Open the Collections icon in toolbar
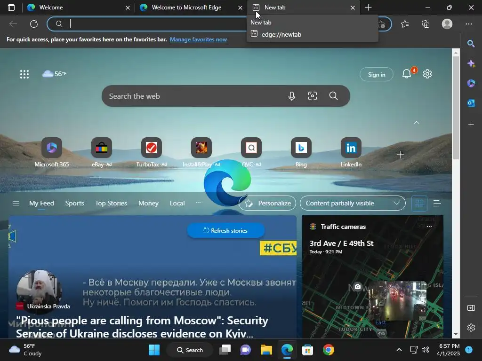 426,24
